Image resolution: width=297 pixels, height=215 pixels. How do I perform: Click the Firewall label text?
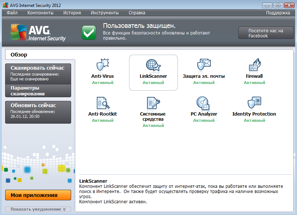tap(254, 76)
